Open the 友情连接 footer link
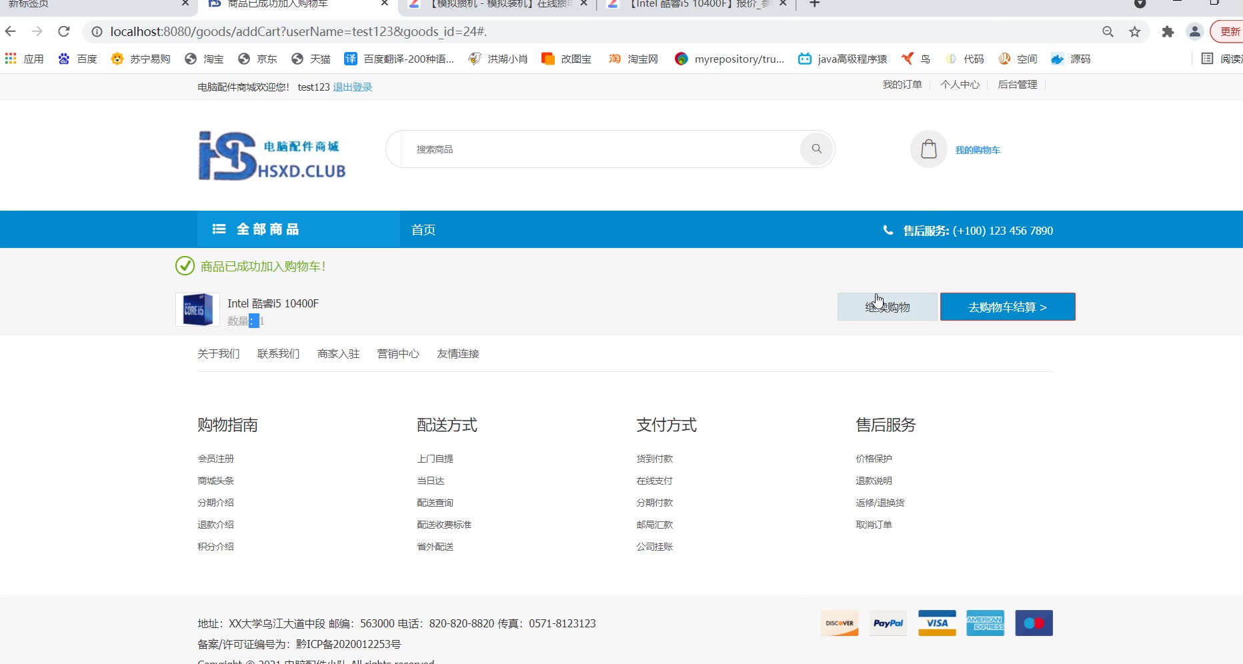This screenshot has height=664, width=1243. pyautogui.click(x=458, y=354)
